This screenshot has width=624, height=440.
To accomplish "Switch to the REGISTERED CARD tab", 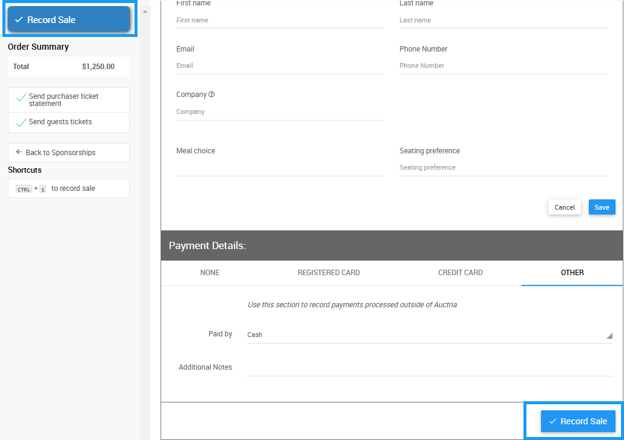I will (x=328, y=273).
